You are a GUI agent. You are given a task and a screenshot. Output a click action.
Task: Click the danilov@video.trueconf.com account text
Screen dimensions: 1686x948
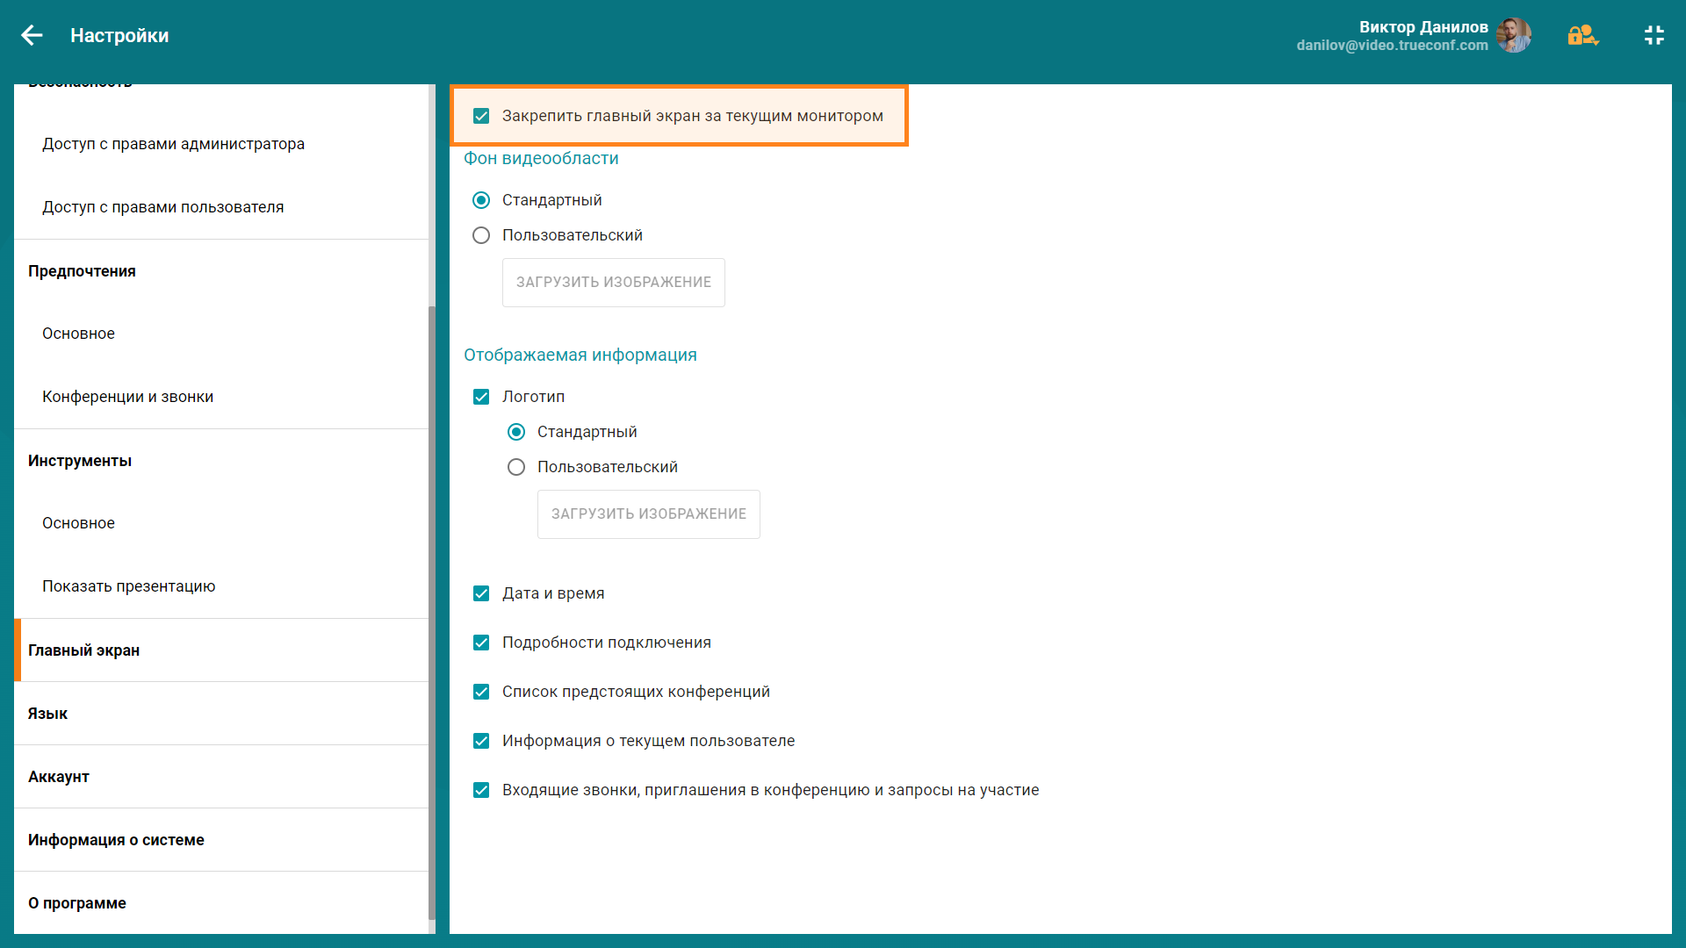click(x=1392, y=46)
